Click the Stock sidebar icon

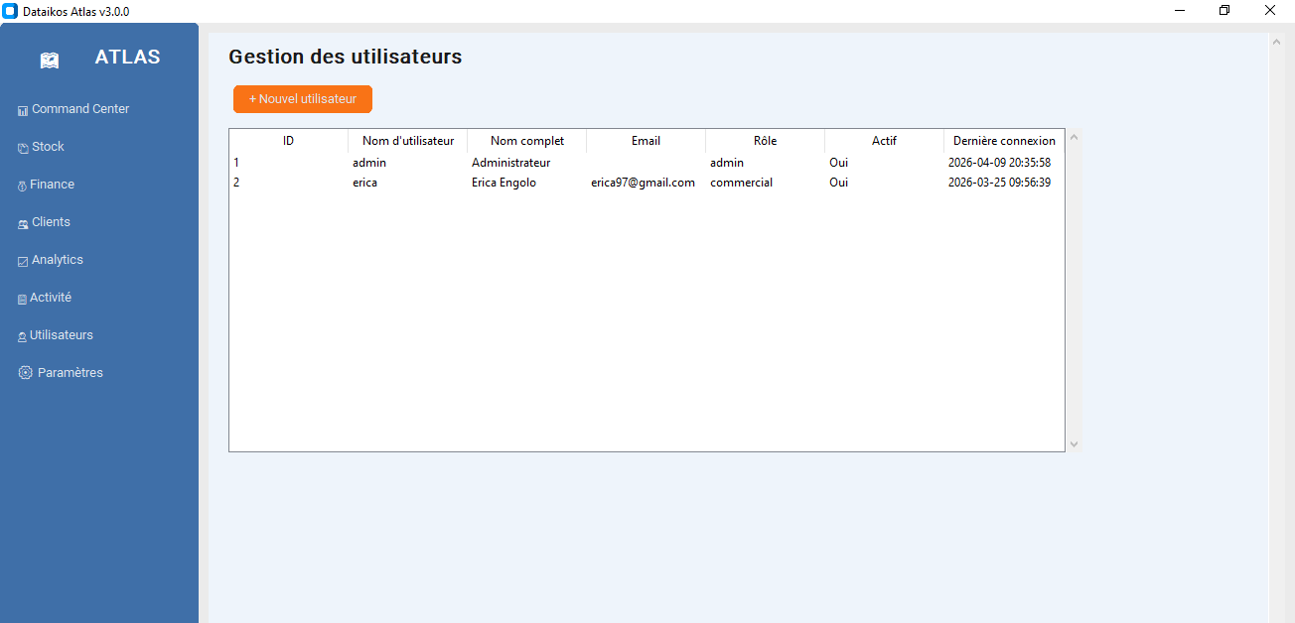point(23,148)
